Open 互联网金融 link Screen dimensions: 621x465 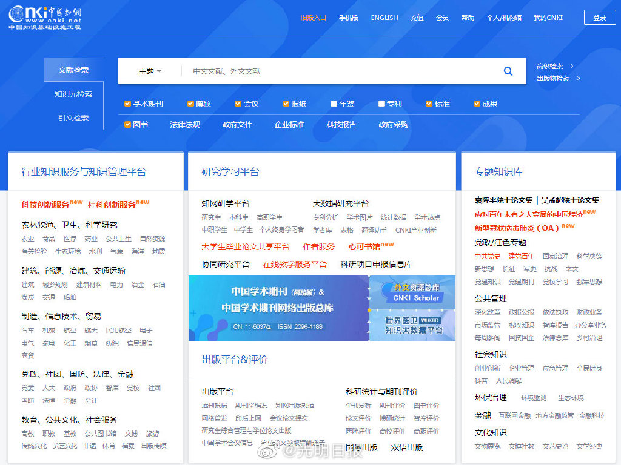point(514,415)
